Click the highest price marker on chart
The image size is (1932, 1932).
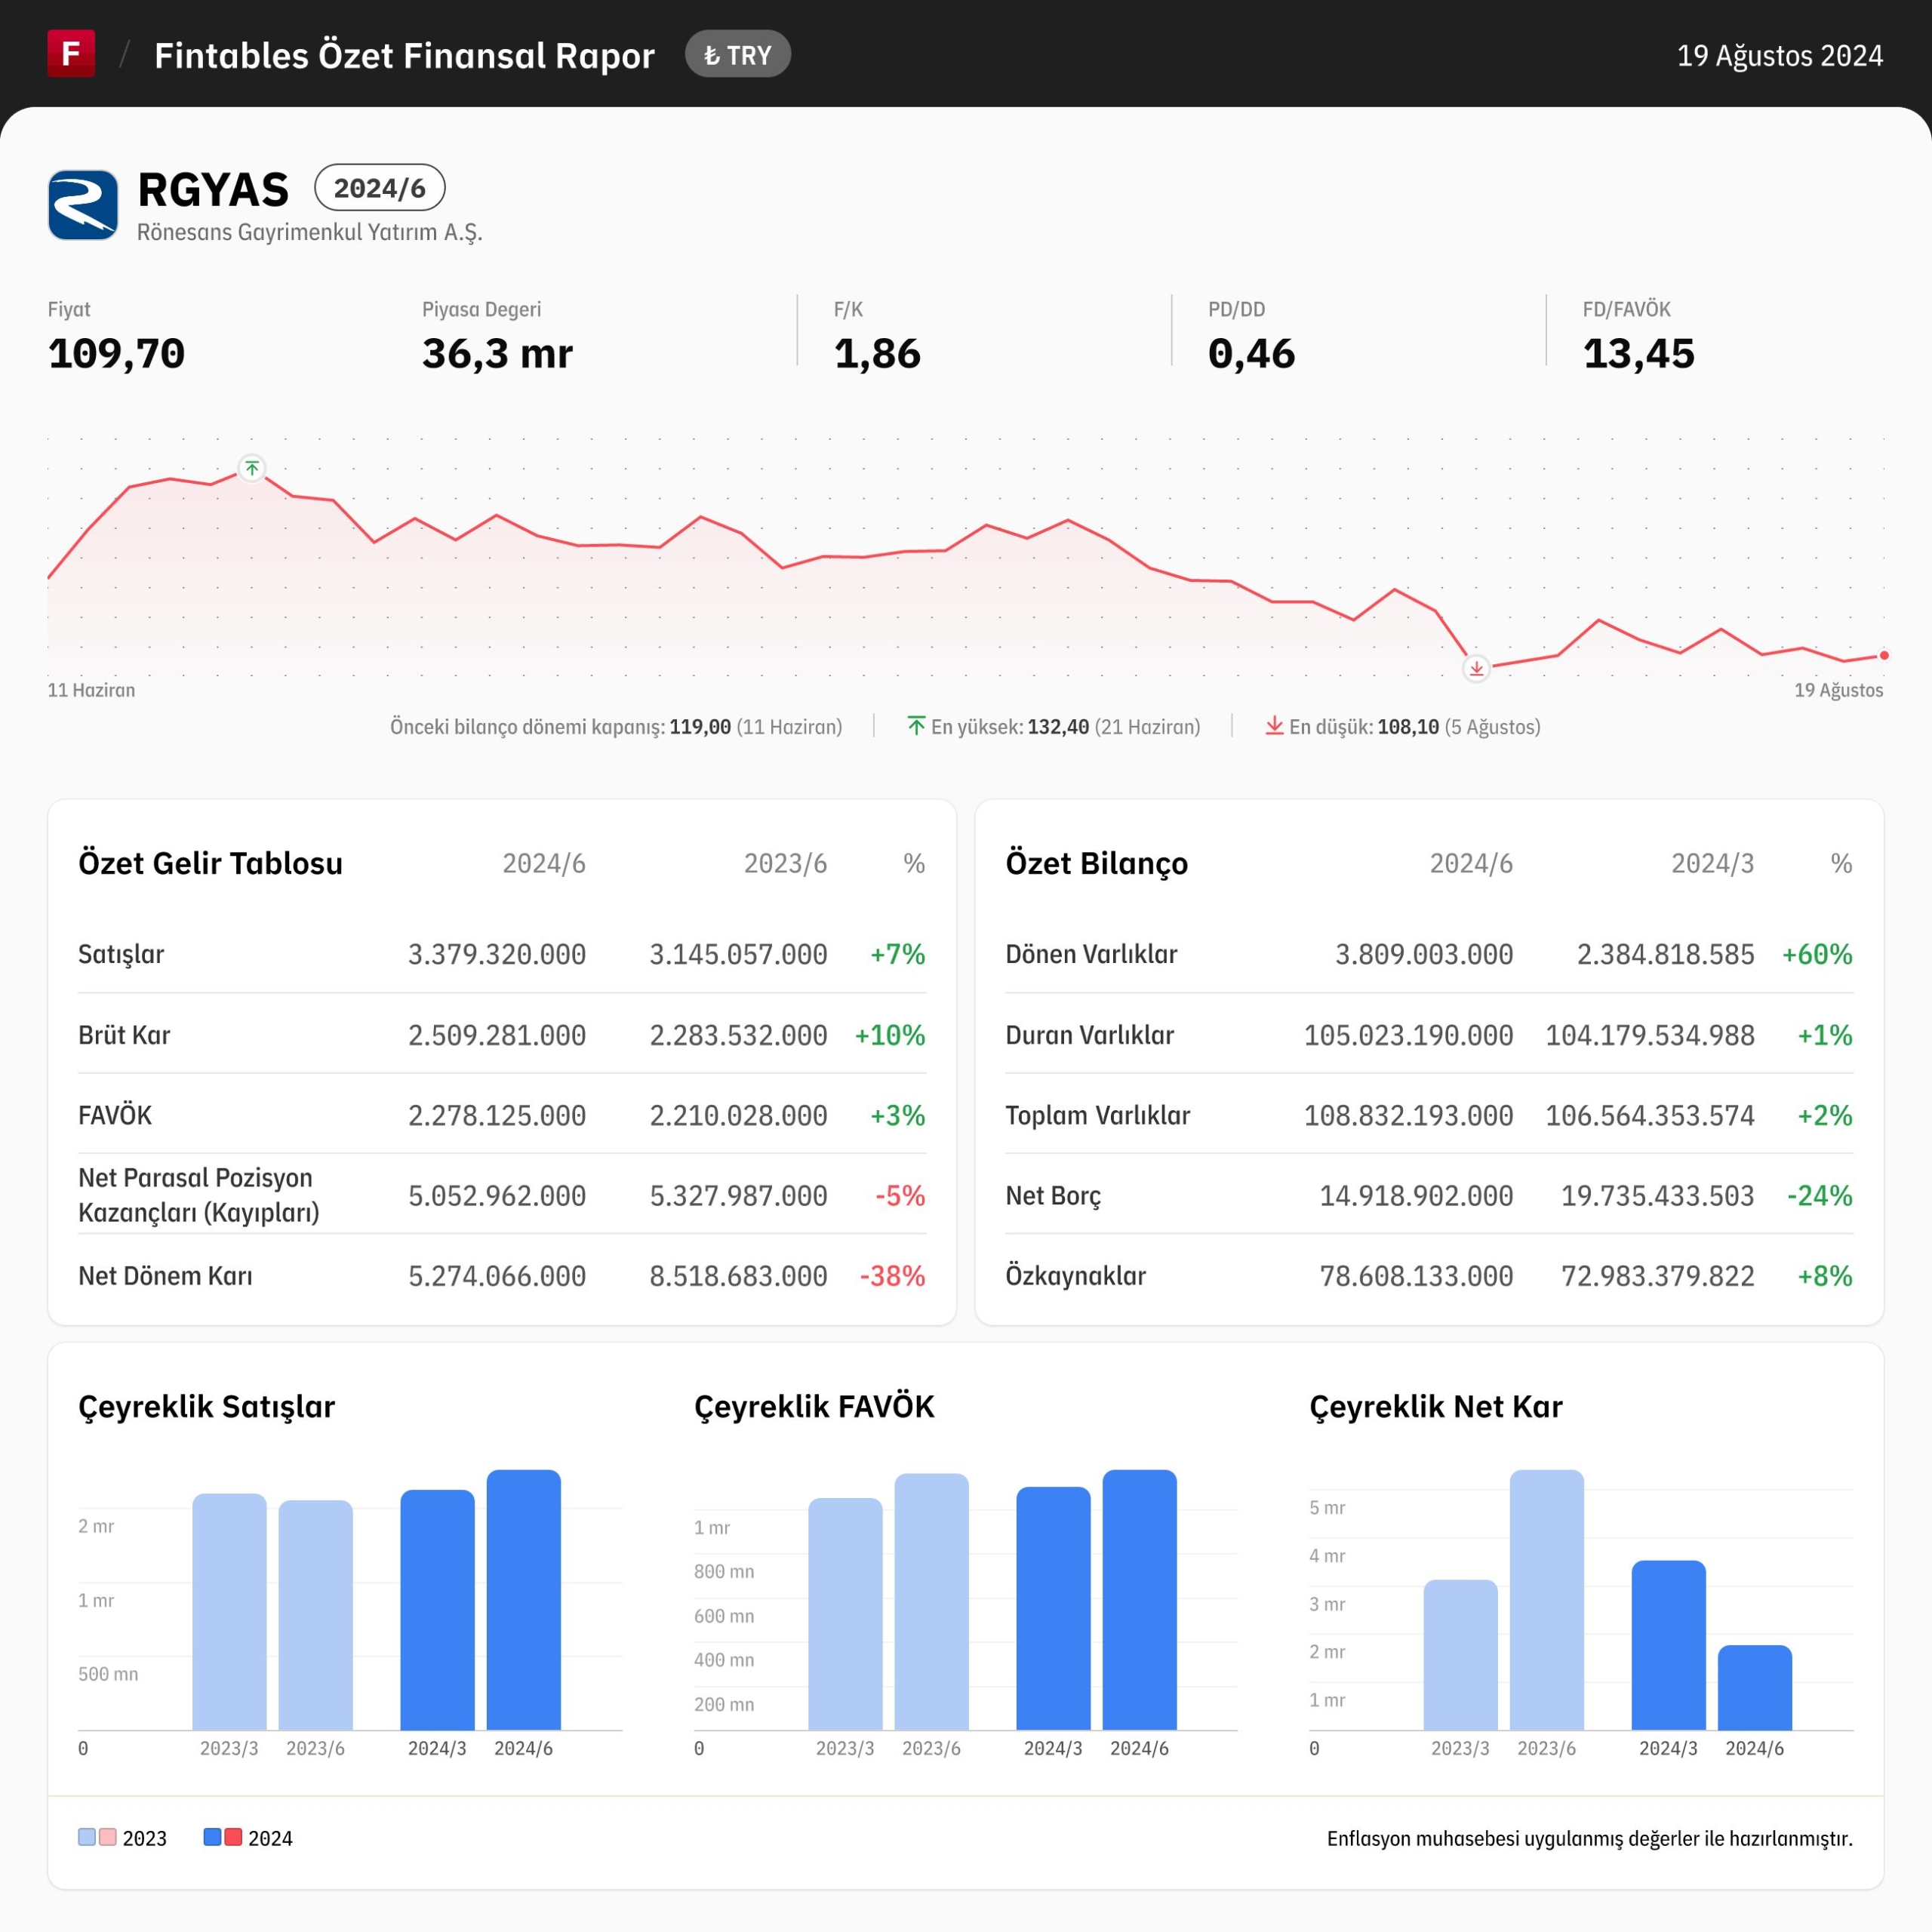[x=252, y=468]
